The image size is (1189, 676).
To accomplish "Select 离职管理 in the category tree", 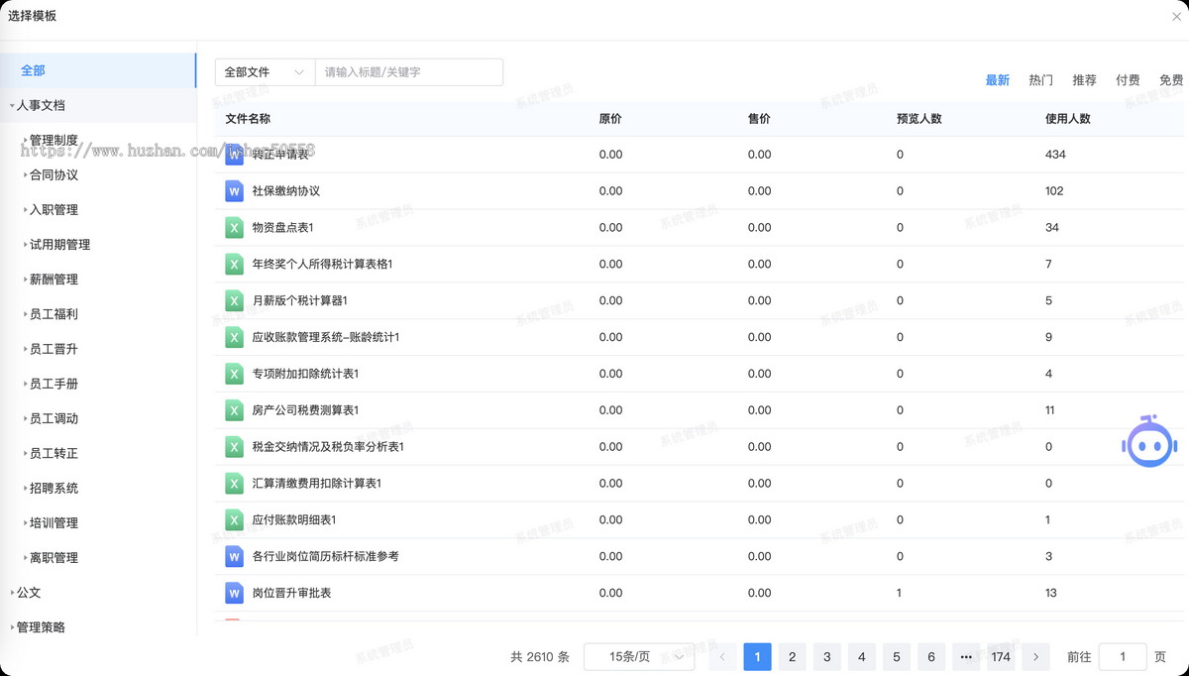I will tap(54, 557).
